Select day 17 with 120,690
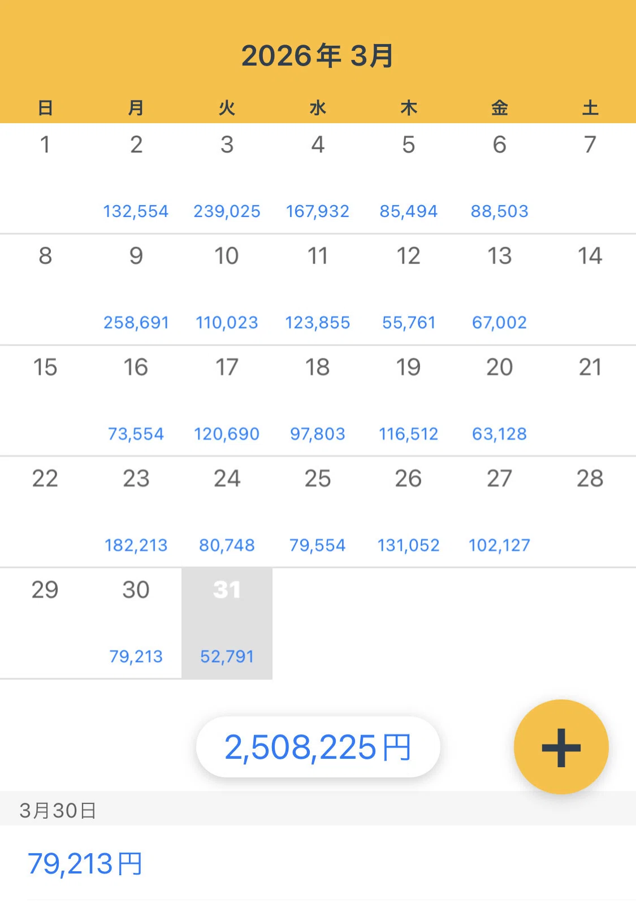636x917 pixels. [x=227, y=401]
